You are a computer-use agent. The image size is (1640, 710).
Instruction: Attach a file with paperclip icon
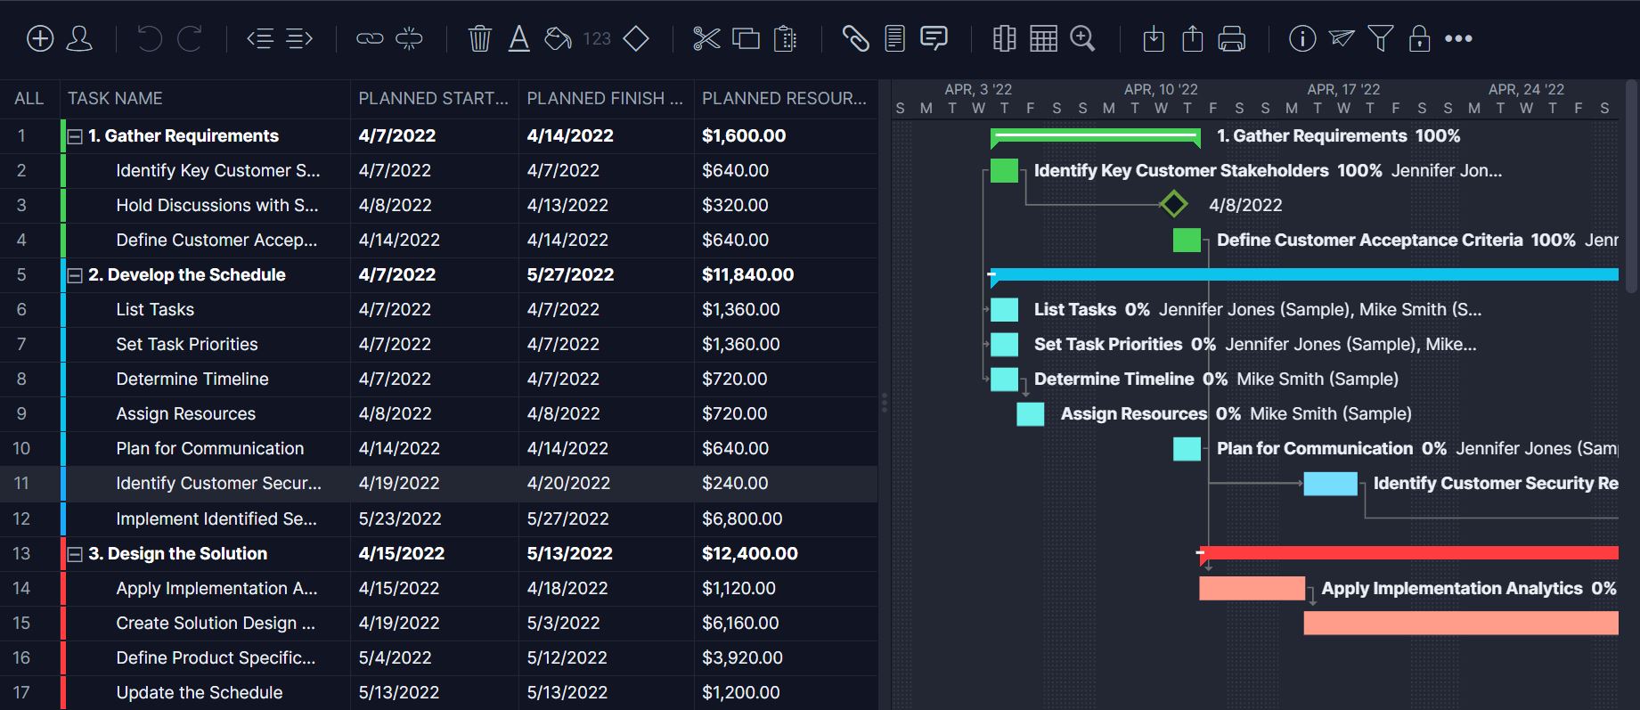pos(855,38)
